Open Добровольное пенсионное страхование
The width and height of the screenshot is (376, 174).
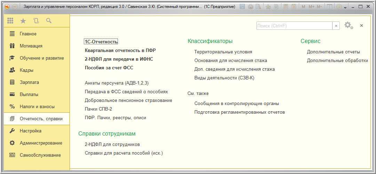click(x=129, y=101)
